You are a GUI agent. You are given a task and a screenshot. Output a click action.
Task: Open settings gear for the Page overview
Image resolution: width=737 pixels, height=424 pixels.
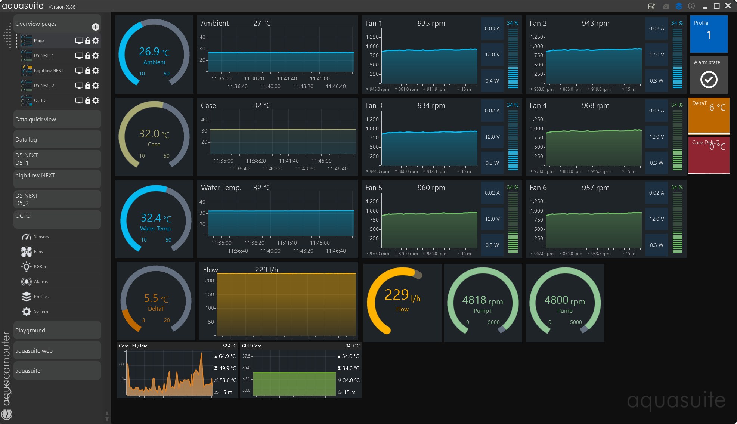96,41
